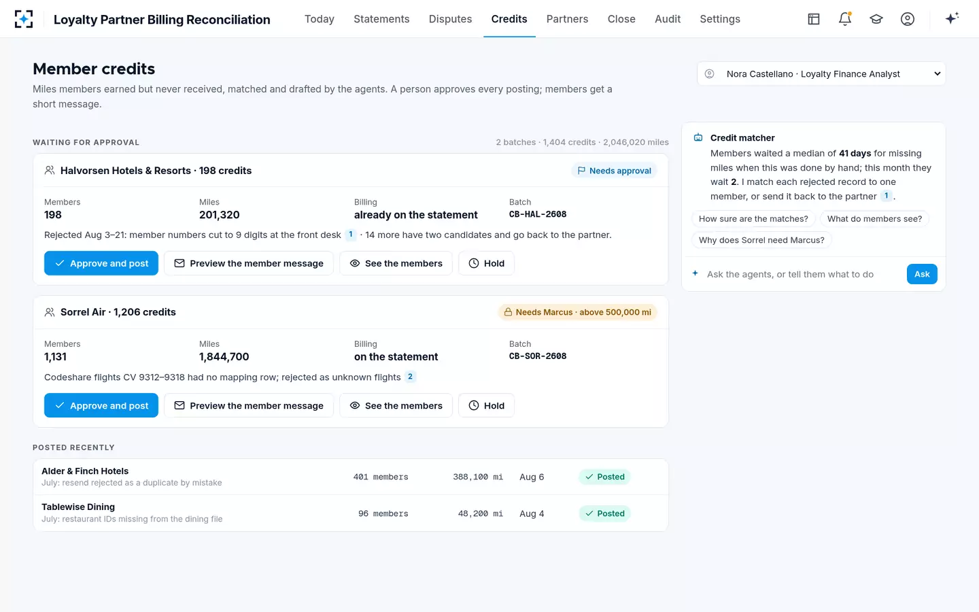Click the Posted badge for Alder & Finch
The image size is (979, 612).
(x=605, y=477)
